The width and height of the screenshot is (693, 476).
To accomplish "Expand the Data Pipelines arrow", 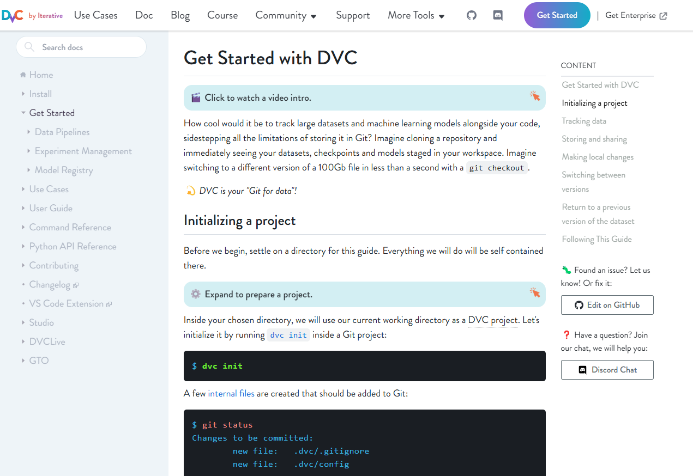I will 29,132.
